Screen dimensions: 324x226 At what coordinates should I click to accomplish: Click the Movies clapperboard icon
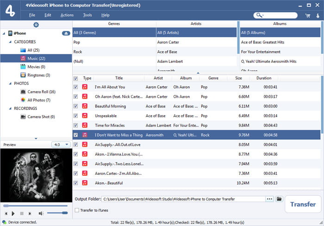point(23,67)
